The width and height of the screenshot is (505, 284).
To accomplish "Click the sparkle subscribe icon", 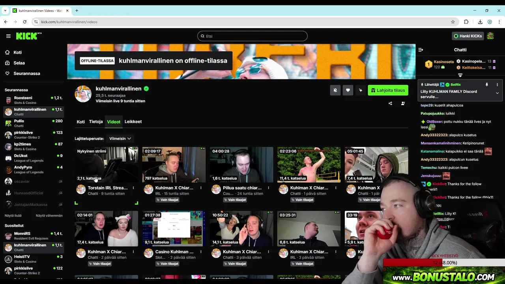I will click(360, 90).
